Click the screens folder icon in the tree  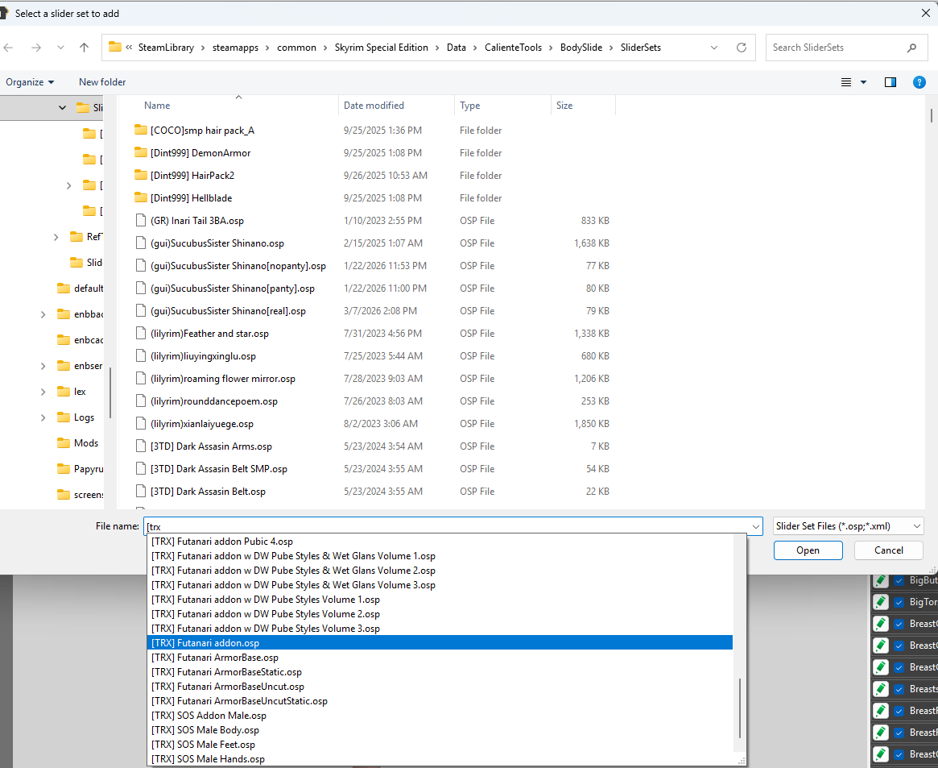click(x=64, y=495)
